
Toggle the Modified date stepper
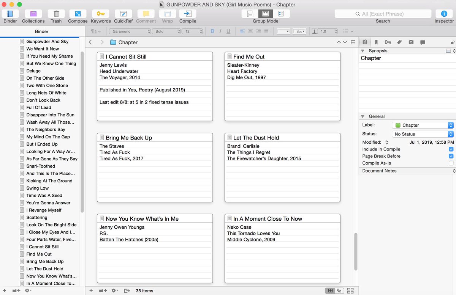[387, 143]
